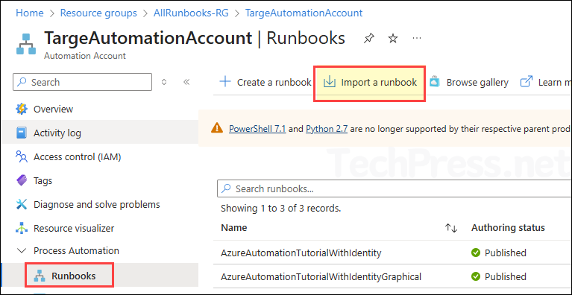Click the Resource visualizer hierarchy icon
Screen dimensions: 572x295
(x=22, y=229)
